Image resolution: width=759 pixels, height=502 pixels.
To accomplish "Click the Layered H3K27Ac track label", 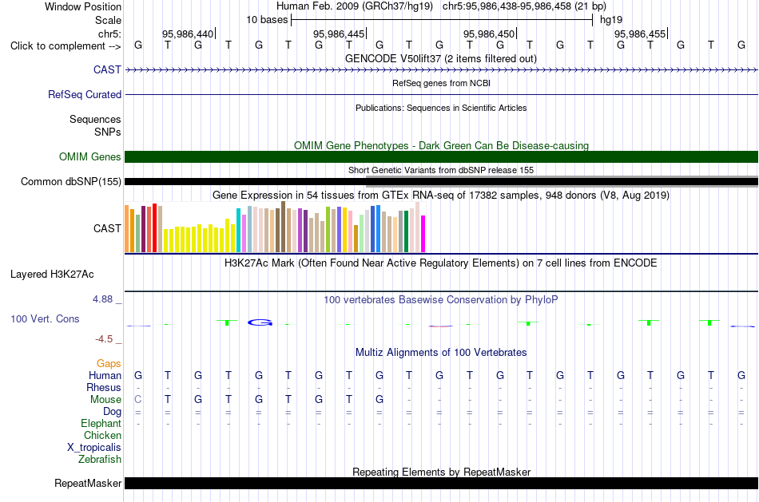I will pos(52,275).
